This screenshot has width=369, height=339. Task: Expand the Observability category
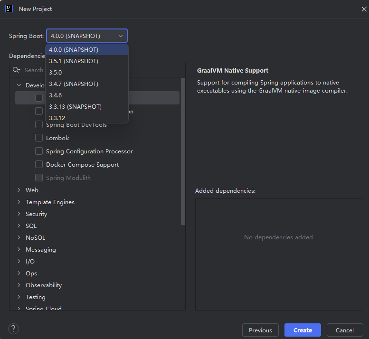pos(19,285)
